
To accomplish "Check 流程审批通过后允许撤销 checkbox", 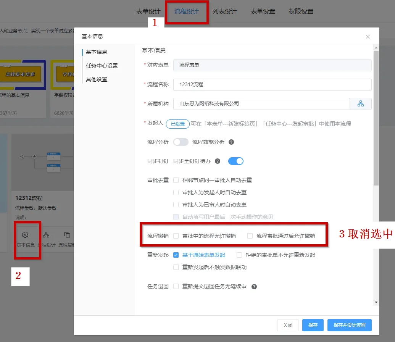I will pos(250,236).
